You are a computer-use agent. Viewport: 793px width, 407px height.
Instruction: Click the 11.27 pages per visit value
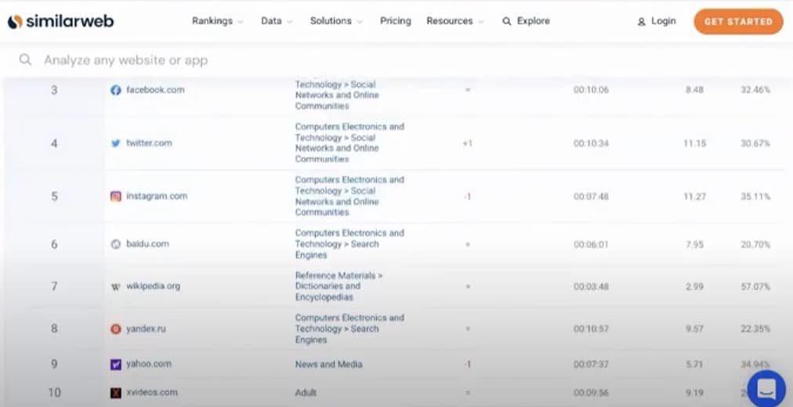(694, 196)
